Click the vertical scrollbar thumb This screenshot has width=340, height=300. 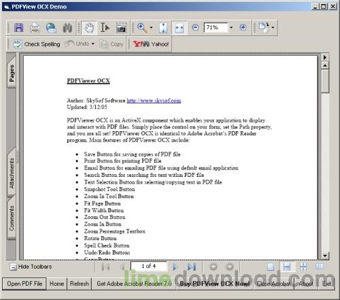pyautogui.click(x=325, y=81)
